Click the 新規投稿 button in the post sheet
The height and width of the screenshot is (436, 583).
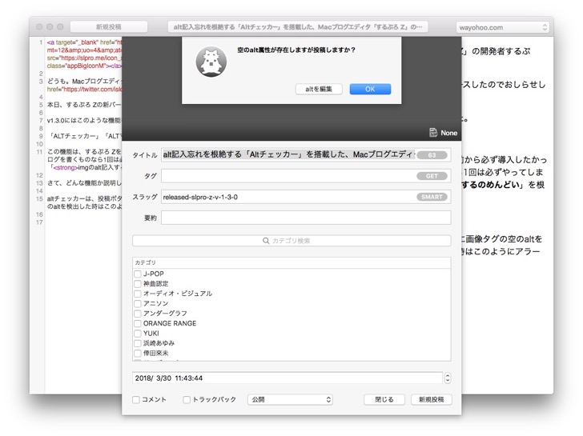click(x=432, y=400)
